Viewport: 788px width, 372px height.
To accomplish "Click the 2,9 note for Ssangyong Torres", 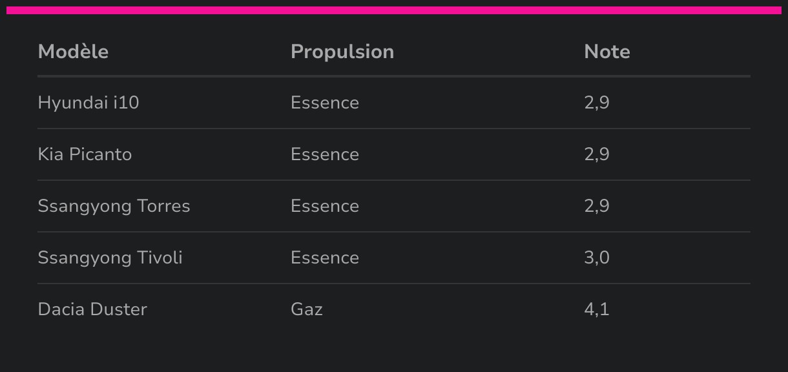I will 597,206.
